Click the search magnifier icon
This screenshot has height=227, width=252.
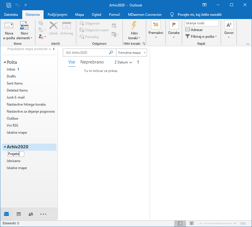point(111,52)
